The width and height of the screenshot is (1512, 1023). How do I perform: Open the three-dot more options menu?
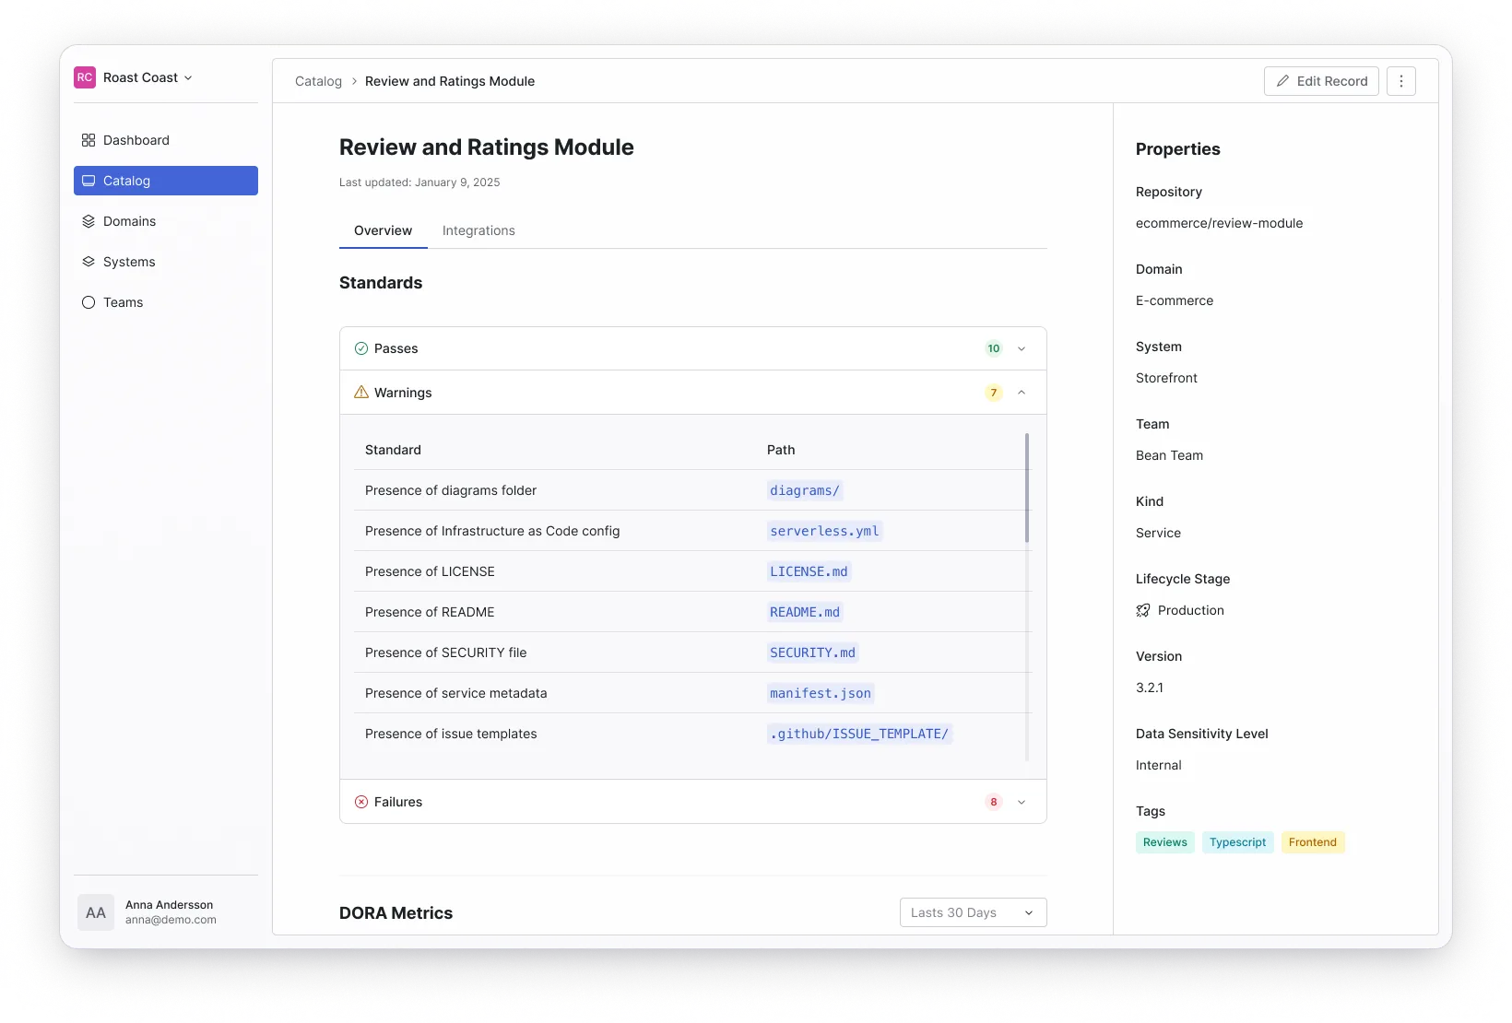[1400, 81]
